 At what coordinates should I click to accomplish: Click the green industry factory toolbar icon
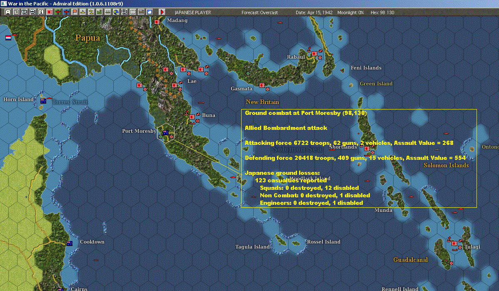point(99,12)
